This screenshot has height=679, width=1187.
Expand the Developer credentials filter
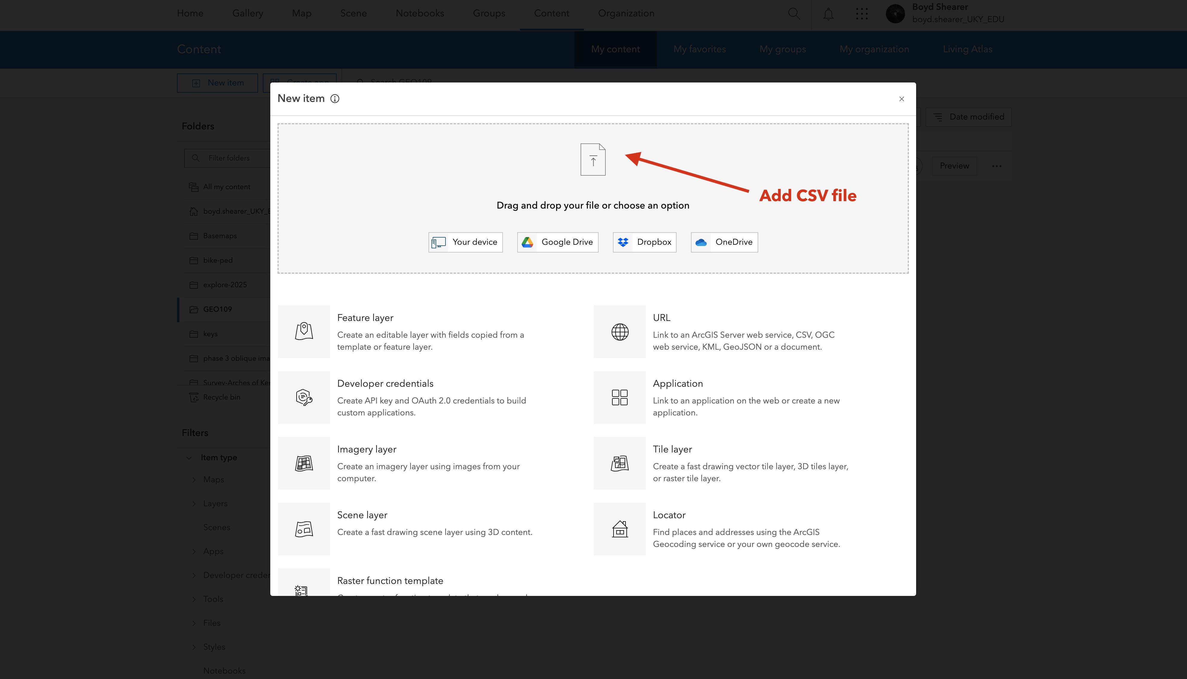(x=194, y=576)
